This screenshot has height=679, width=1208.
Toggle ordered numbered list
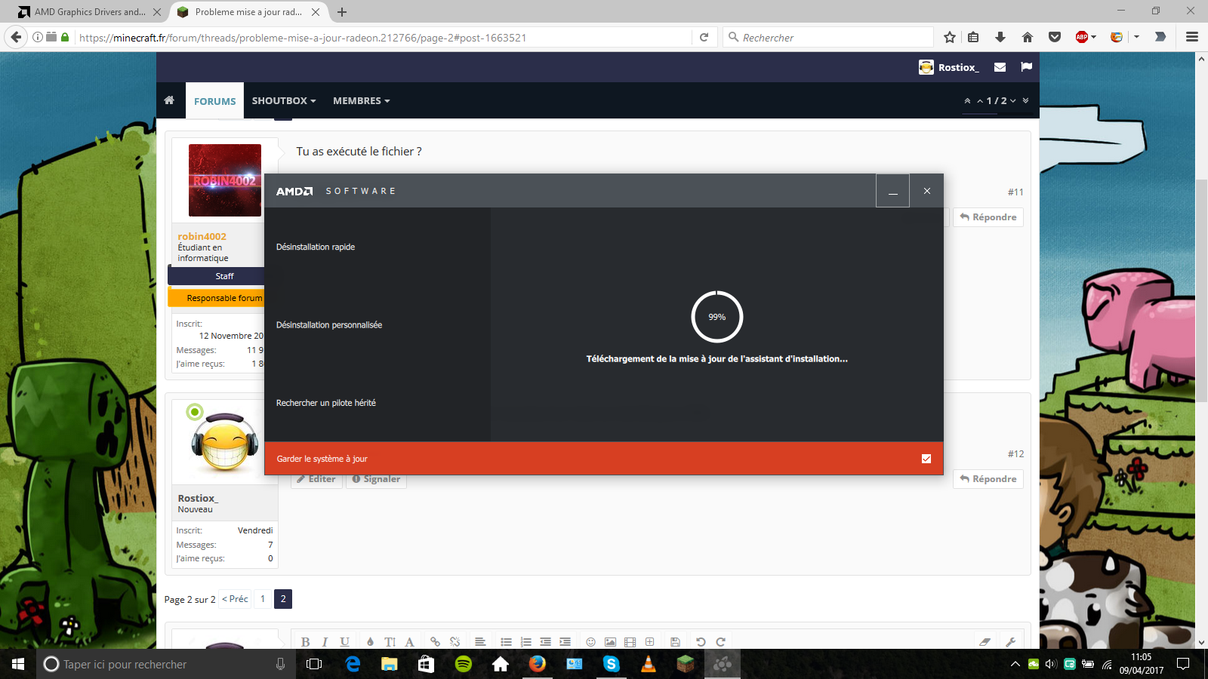click(x=525, y=642)
